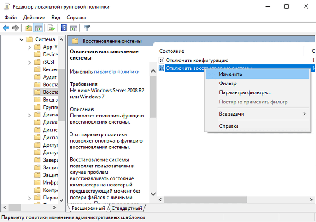Choose Справка in the context menu

click(258, 126)
